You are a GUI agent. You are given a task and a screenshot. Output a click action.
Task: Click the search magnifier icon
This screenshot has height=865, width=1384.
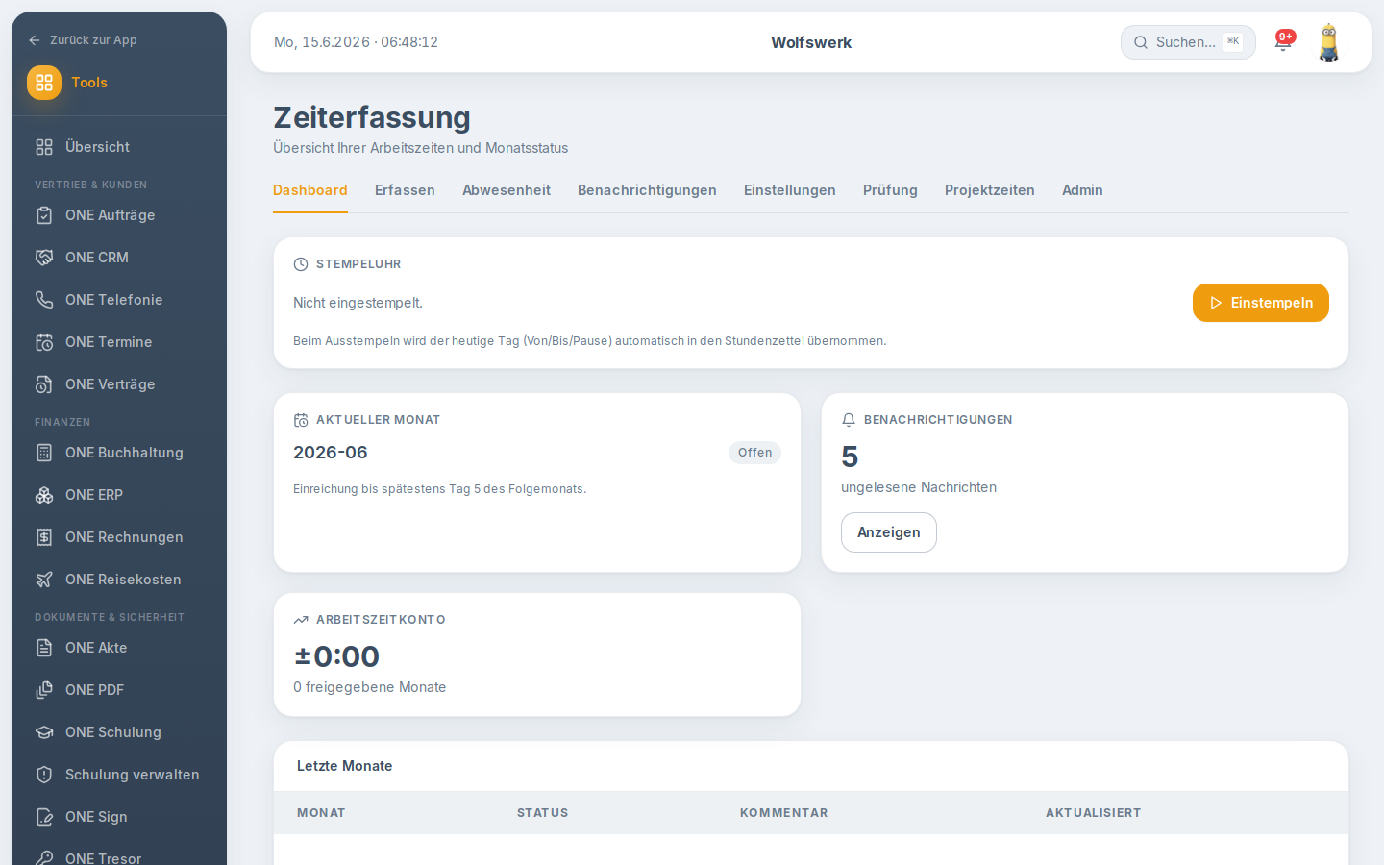click(x=1141, y=42)
